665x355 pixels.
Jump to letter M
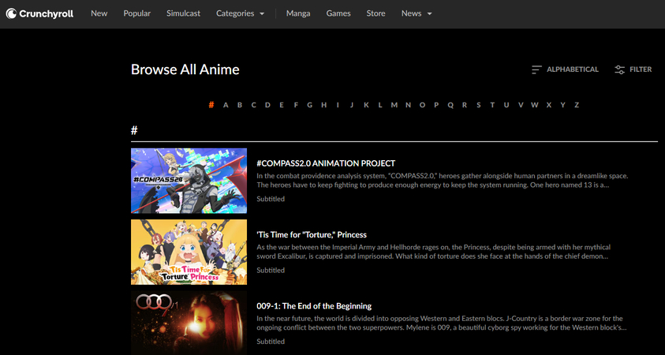click(x=394, y=105)
